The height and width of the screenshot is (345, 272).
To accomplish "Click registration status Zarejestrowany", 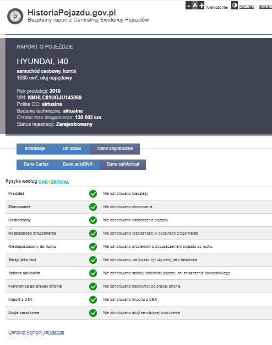I will (x=74, y=124).
